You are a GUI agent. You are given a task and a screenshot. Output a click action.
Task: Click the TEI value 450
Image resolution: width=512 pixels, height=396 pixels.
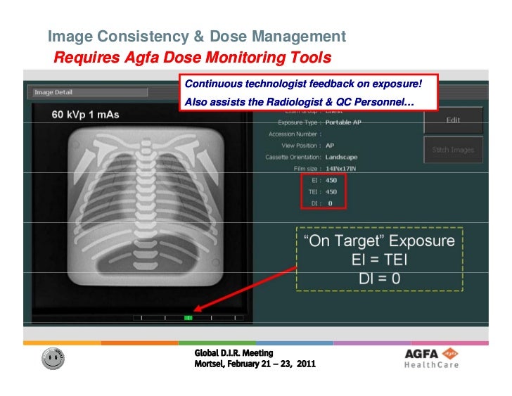331,191
